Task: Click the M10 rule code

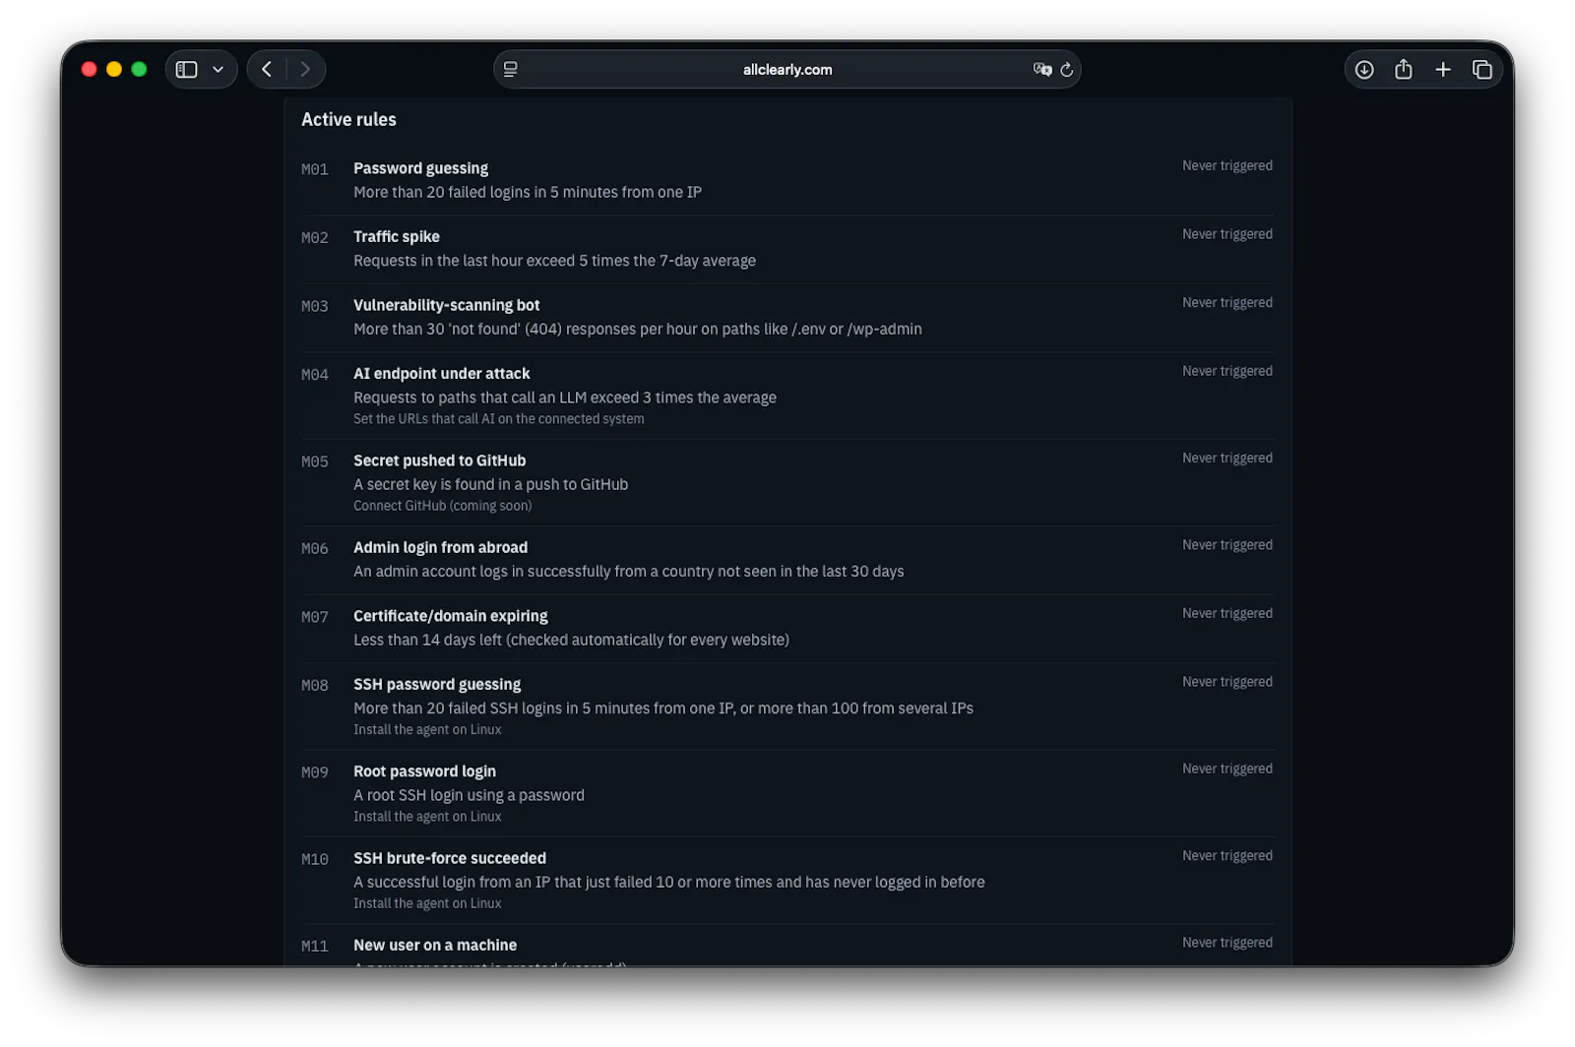Action: [x=314, y=859]
